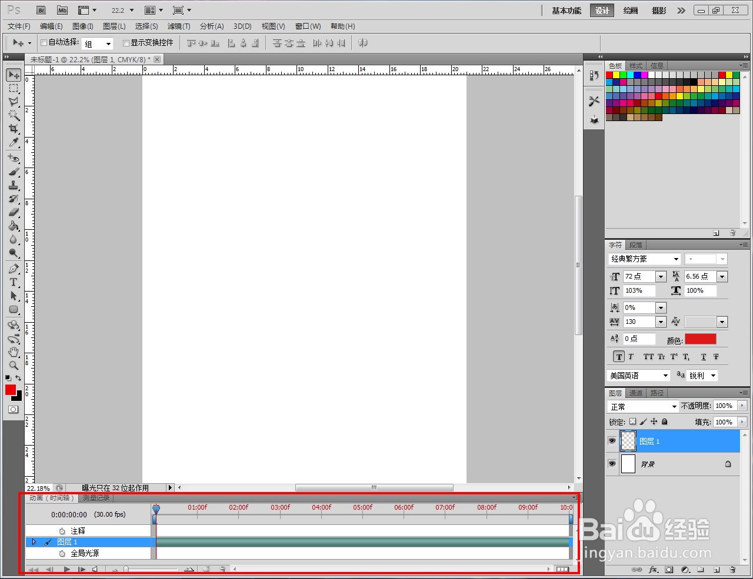Viewport: 753px width, 579px height.
Task: Open the font family 经典繁方篆 dropdown
Action: [676, 259]
